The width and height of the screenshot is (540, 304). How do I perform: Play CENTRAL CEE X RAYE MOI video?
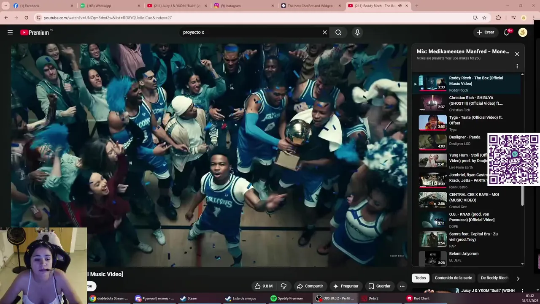click(466, 201)
